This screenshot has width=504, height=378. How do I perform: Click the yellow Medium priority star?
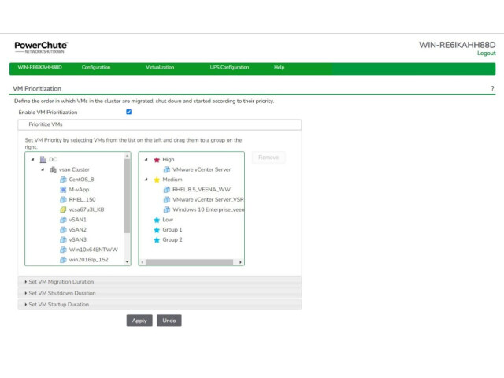(x=157, y=180)
